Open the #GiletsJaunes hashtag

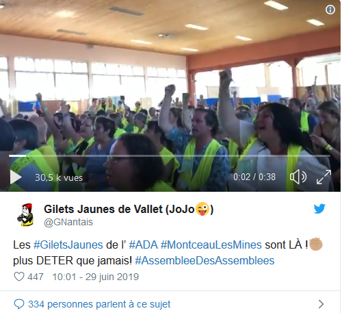click(68, 245)
